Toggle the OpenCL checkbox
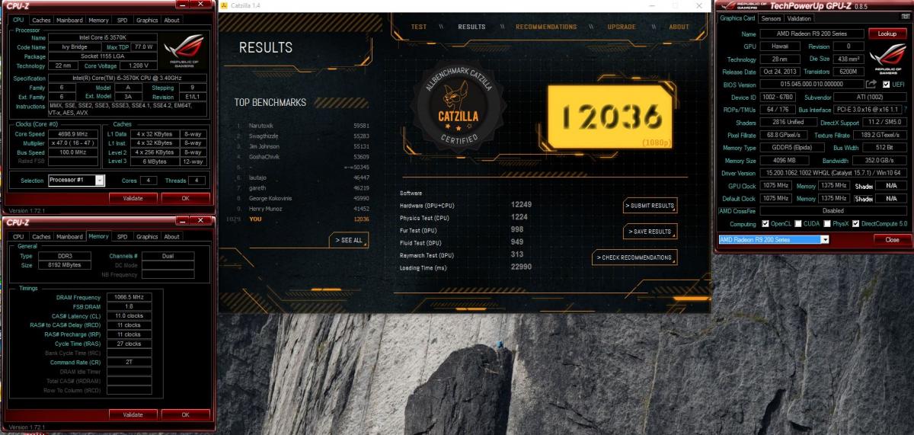The width and height of the screenshot is (914, 435). point(765,224)
